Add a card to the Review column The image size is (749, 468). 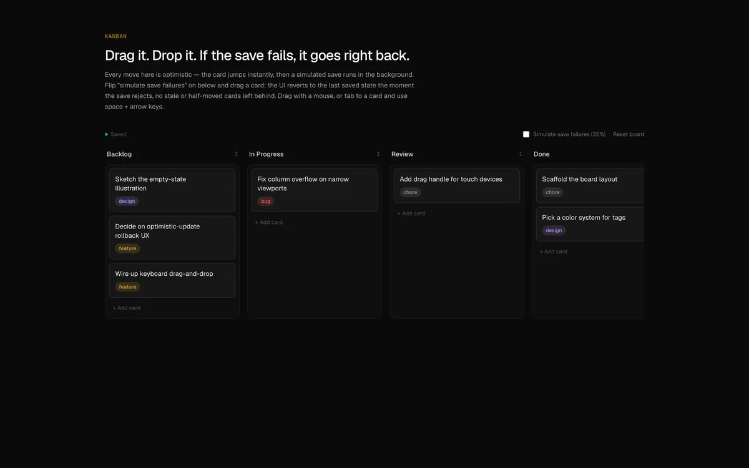411,213
